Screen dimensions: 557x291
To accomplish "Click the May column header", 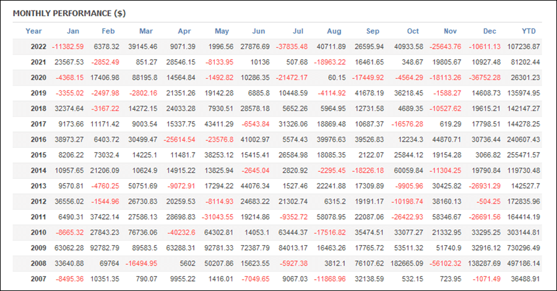I will coord(222,32).
